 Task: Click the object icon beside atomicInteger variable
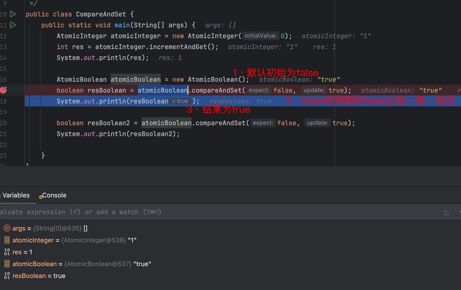[7, 241]
